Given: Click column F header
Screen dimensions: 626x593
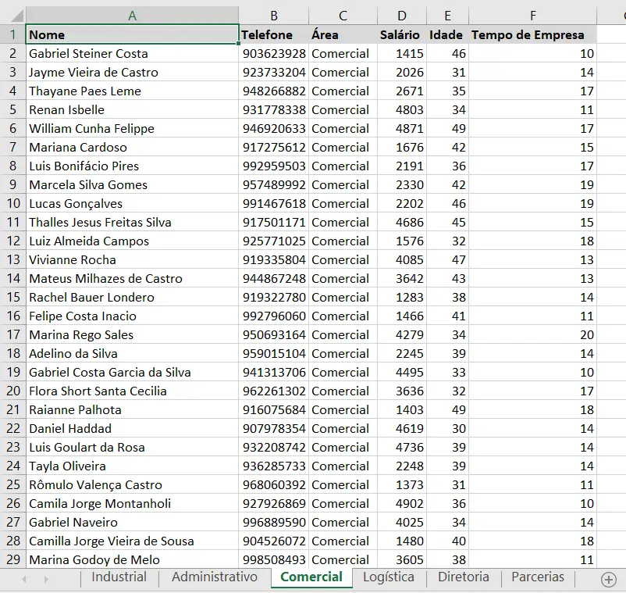Looking at the screenshot, I should (x=532, y=16).
